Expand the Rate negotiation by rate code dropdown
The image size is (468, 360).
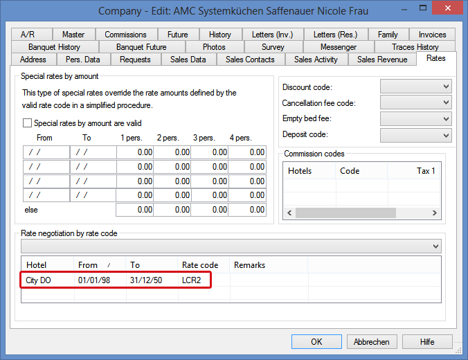coord(231,246)
